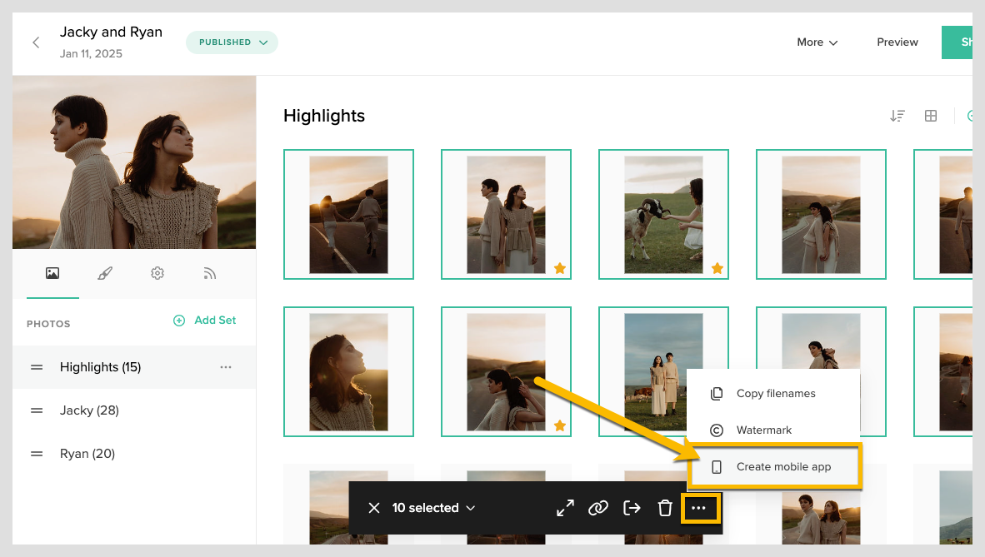Expand the 10 selected dropdown
This screenshot has height=557, width=985.
point(433,508)
